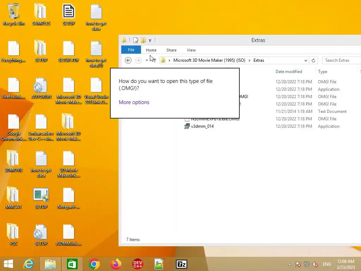Open the 3DMOVIE folder on the desktop
The width and height of the screenshot is (361, 271).
[14, 161]
